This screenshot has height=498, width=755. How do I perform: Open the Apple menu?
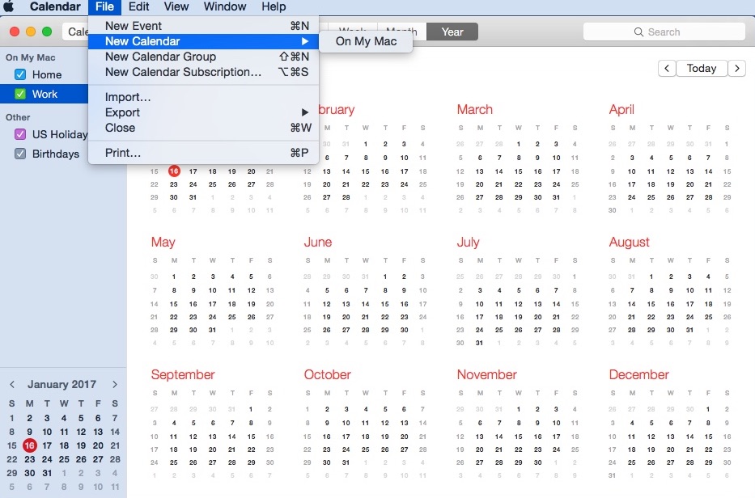coord(9,6)
